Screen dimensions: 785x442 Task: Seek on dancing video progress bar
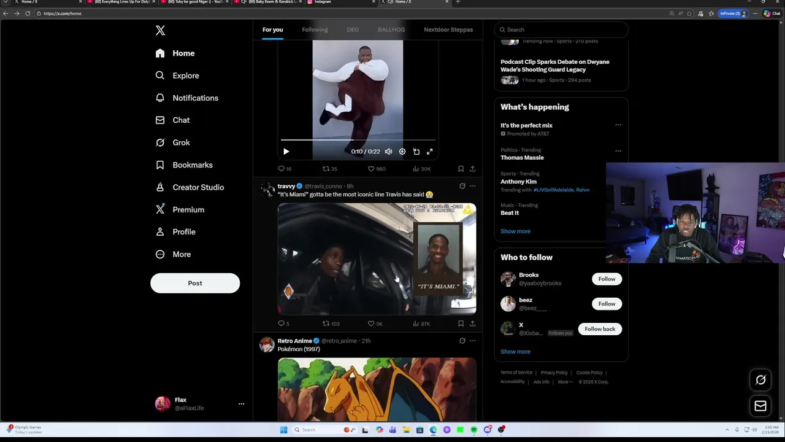tap(358, 141)
